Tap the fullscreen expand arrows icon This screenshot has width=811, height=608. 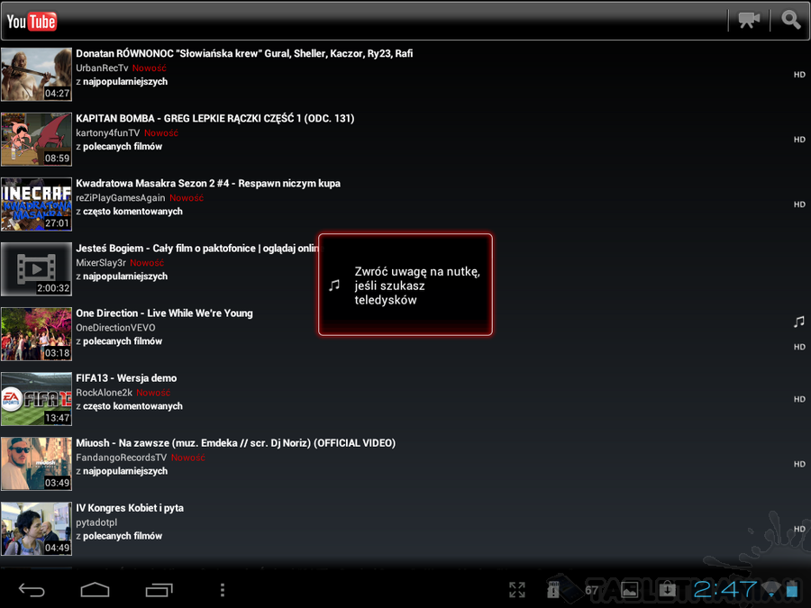(516, 589)
